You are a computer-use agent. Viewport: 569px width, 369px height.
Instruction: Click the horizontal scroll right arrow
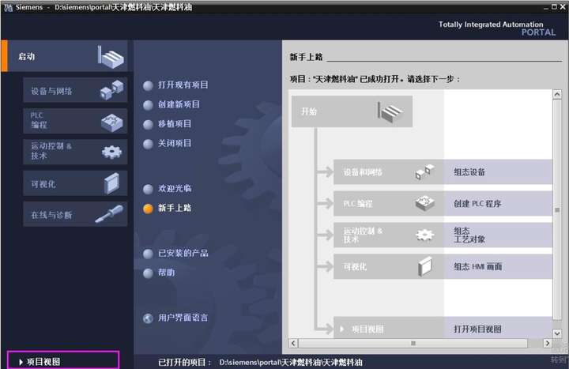click(547, 343)
